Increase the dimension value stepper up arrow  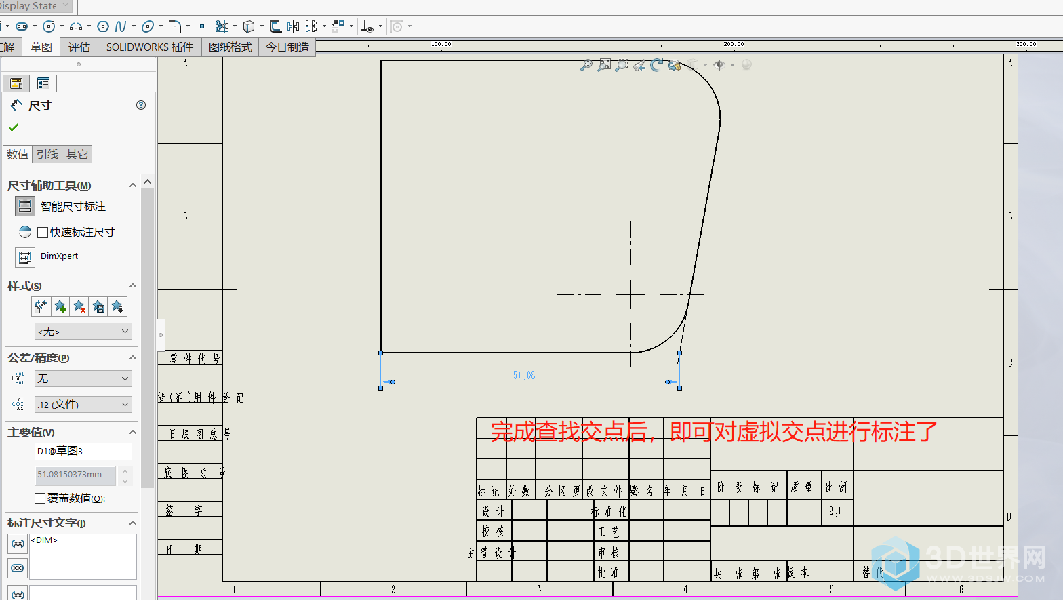(125, 471)
